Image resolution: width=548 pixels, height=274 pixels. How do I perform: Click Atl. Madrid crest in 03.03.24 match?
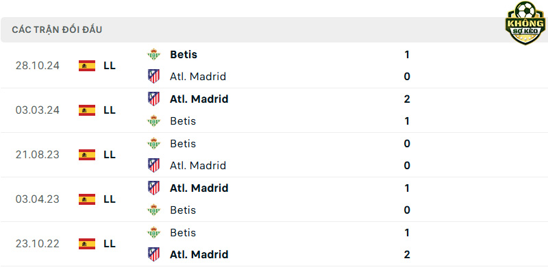(x=153, y=99)
